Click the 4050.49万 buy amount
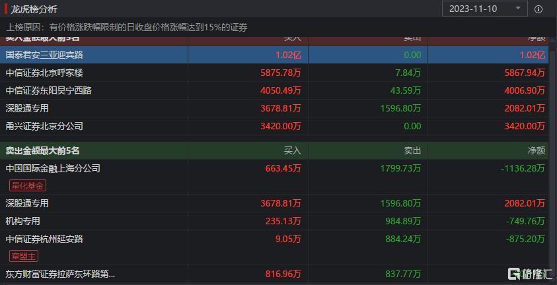This screenshot has height=285, width=557. [281, 90]
